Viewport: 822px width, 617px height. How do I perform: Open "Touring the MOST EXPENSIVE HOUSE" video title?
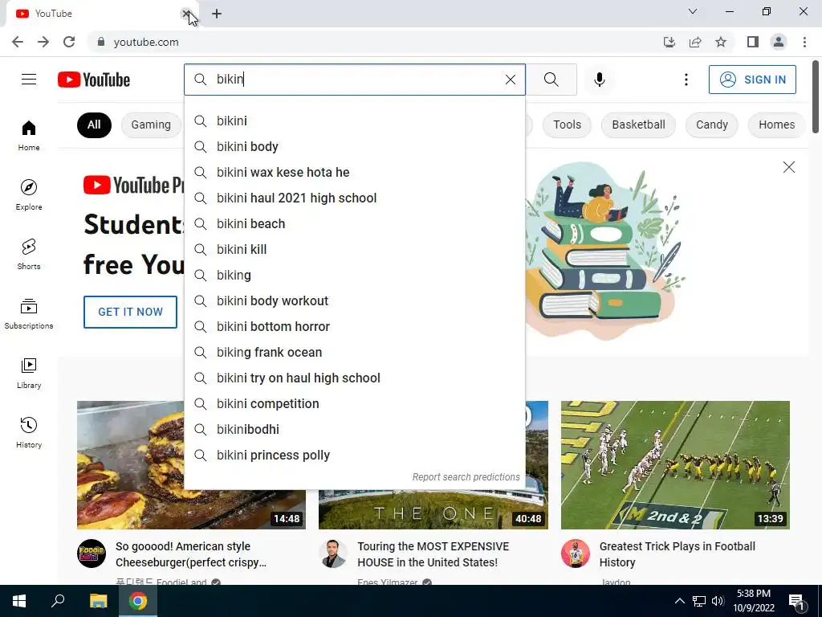click(433, 554)
